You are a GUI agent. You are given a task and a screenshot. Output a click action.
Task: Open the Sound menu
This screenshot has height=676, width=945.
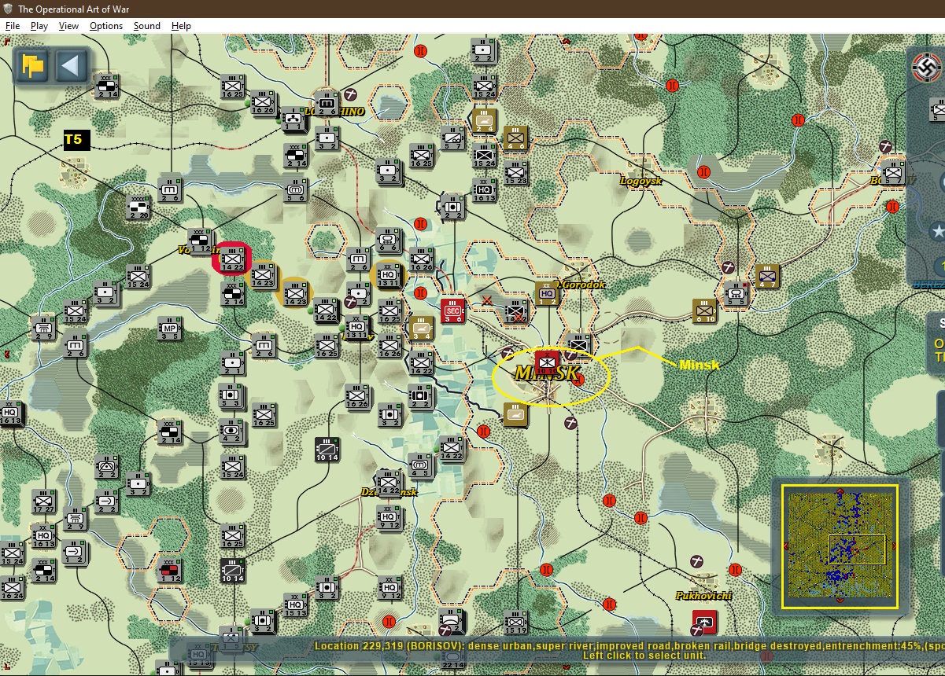(147, 26)
